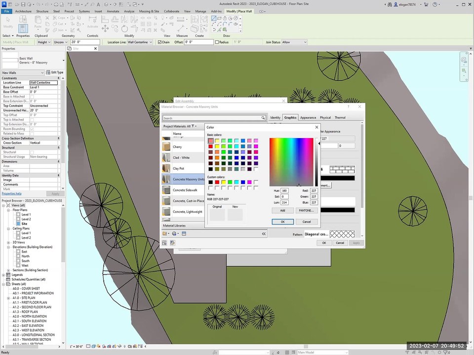Click the shopping cart icon in title bar
Viewport: 474px width, 355px height.
click(426, 4)
